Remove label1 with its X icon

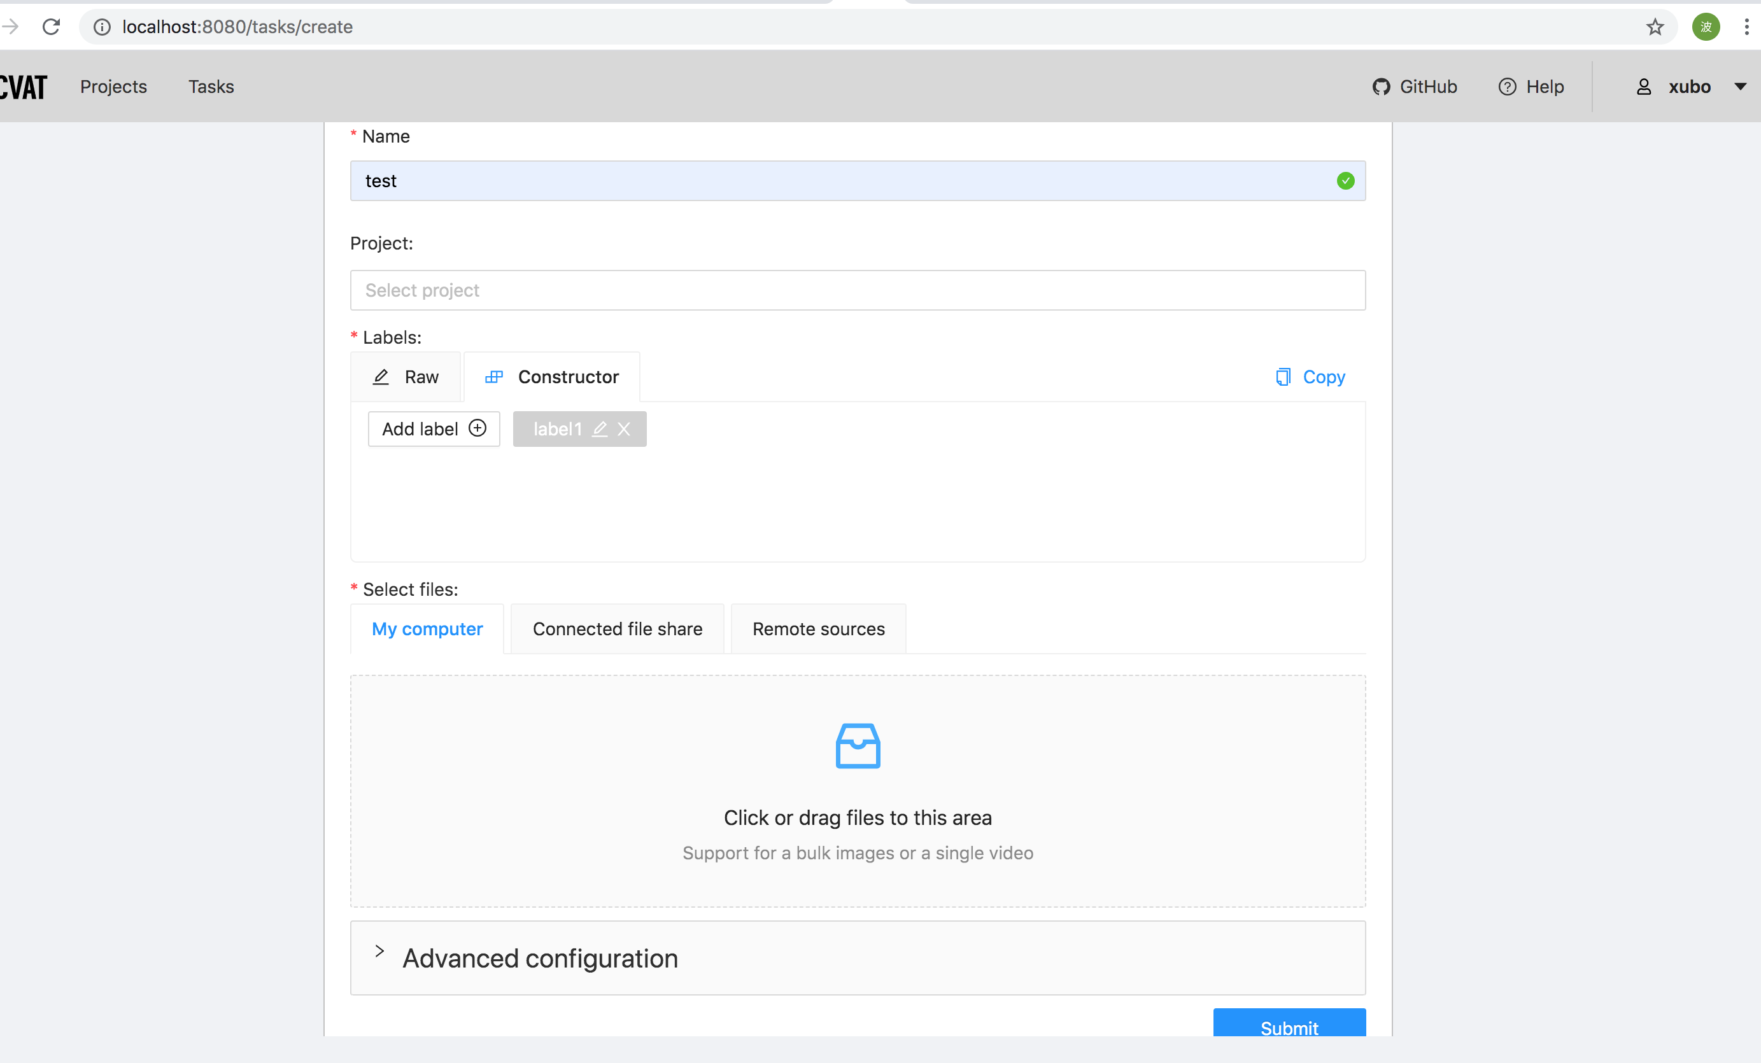(x=624, y=428)
